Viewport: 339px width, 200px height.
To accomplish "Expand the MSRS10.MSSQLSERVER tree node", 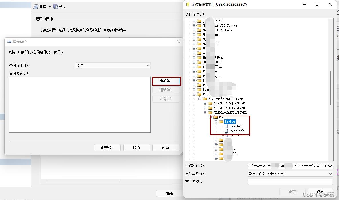I will (x=205, y=108).
